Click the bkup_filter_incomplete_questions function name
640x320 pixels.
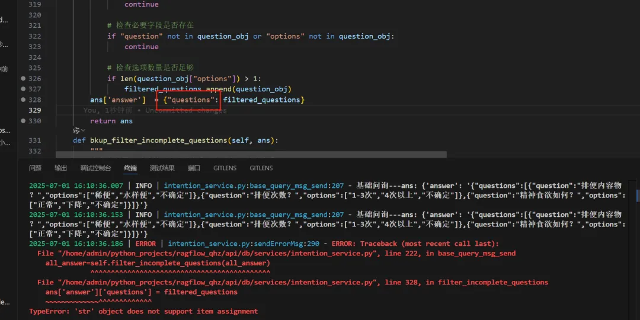[158, 140]
